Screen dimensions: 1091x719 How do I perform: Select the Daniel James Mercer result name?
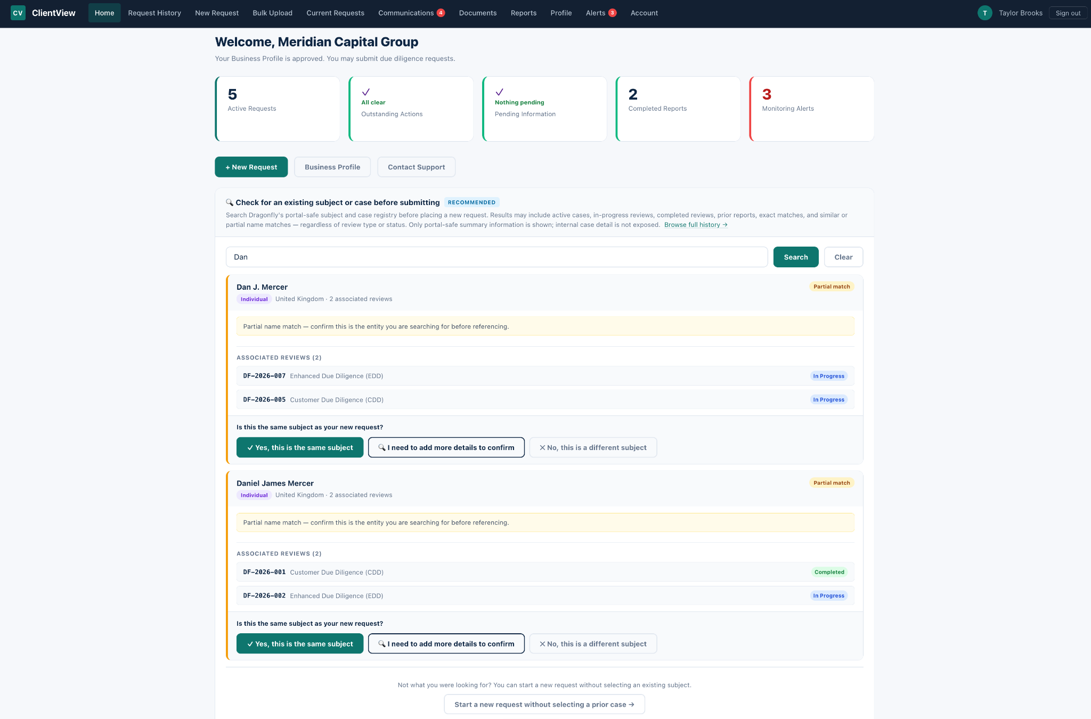275,484
